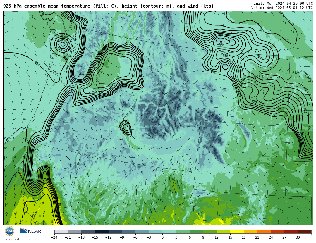316x243 pixels.
Task: Click the -15 colorbar tick label
Action: point(95,237)
